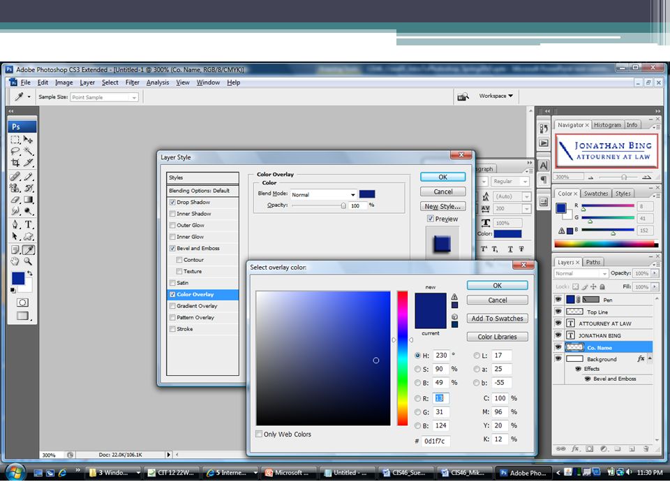Open the Analysis menu

pyautogui.click(x=158, y=82)
